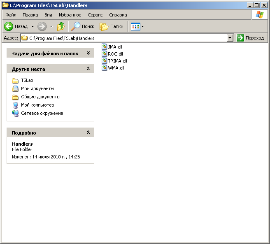Open the Вид menu
270x244 pixels.
(49, 15)
